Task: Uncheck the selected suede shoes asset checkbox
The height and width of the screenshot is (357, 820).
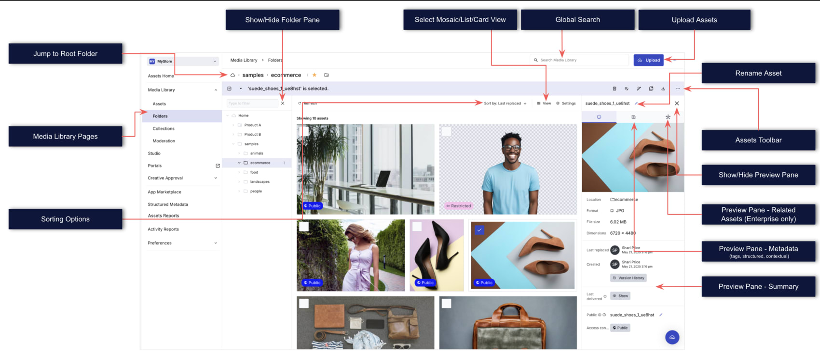Action: (x=479, y=230)
